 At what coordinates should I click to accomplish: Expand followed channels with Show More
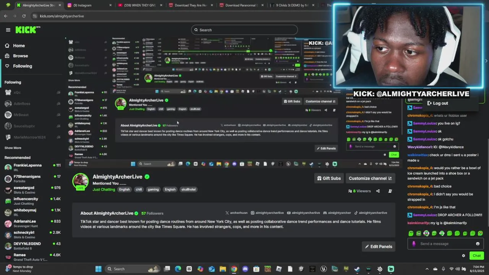coord(13,148)
